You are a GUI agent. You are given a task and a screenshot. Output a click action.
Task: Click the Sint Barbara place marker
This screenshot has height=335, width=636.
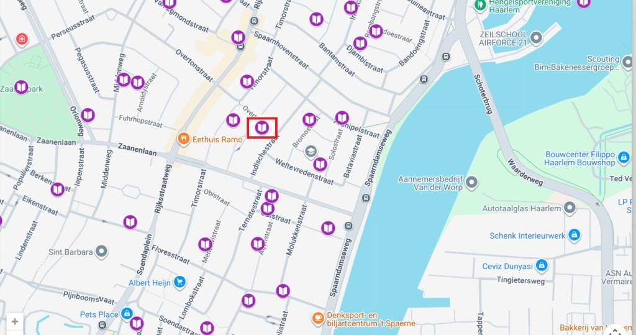pos(101,251)
